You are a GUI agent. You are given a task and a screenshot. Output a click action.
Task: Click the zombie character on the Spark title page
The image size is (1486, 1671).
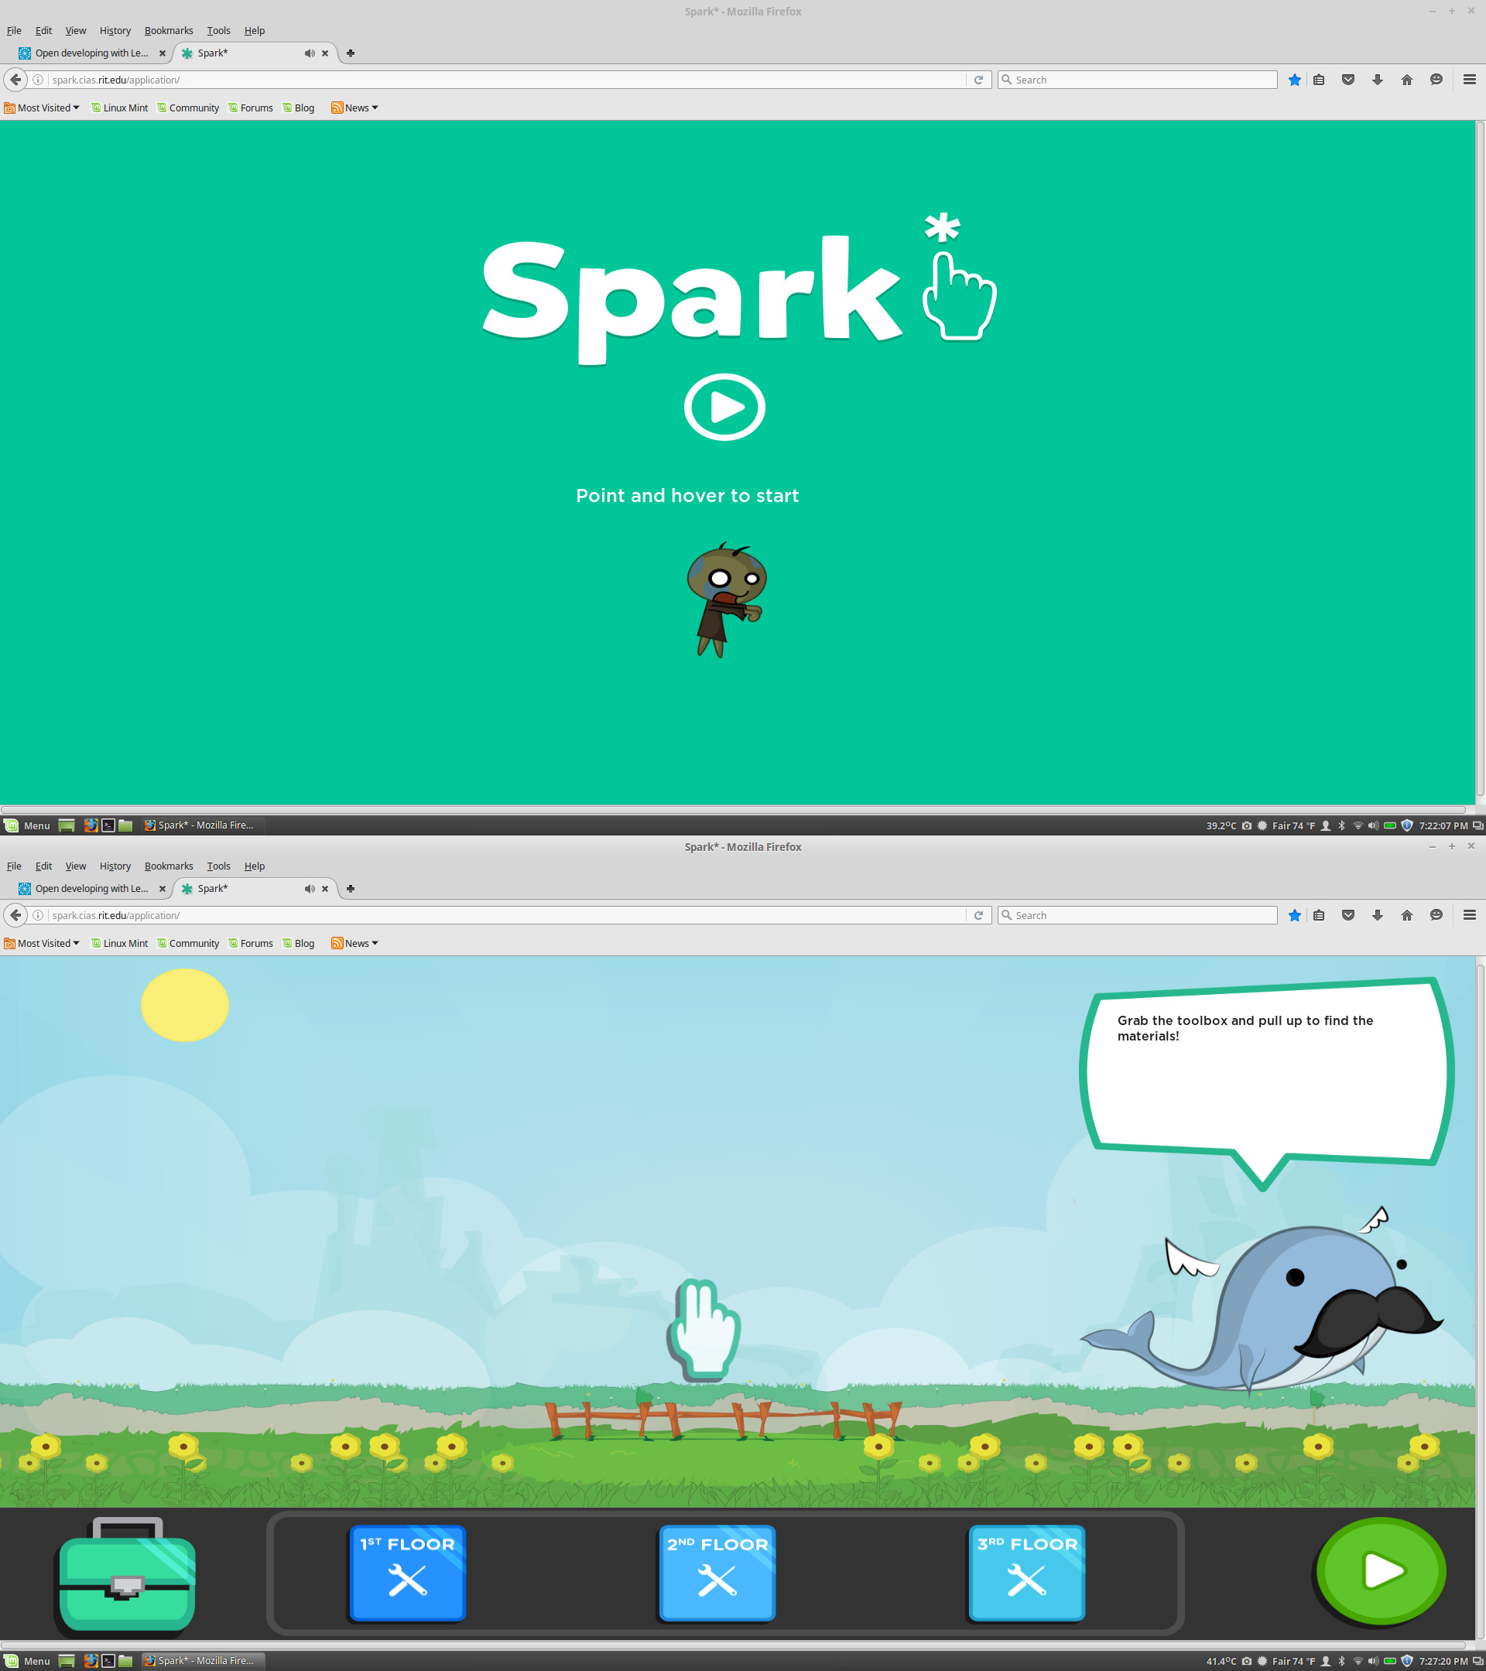pos(724,600)
